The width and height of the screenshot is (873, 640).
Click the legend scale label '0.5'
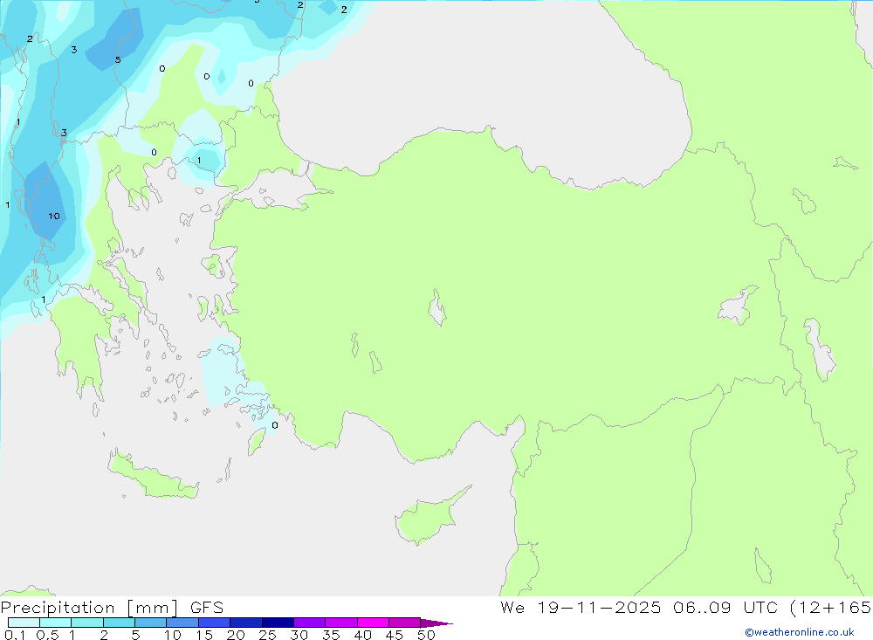48,635
